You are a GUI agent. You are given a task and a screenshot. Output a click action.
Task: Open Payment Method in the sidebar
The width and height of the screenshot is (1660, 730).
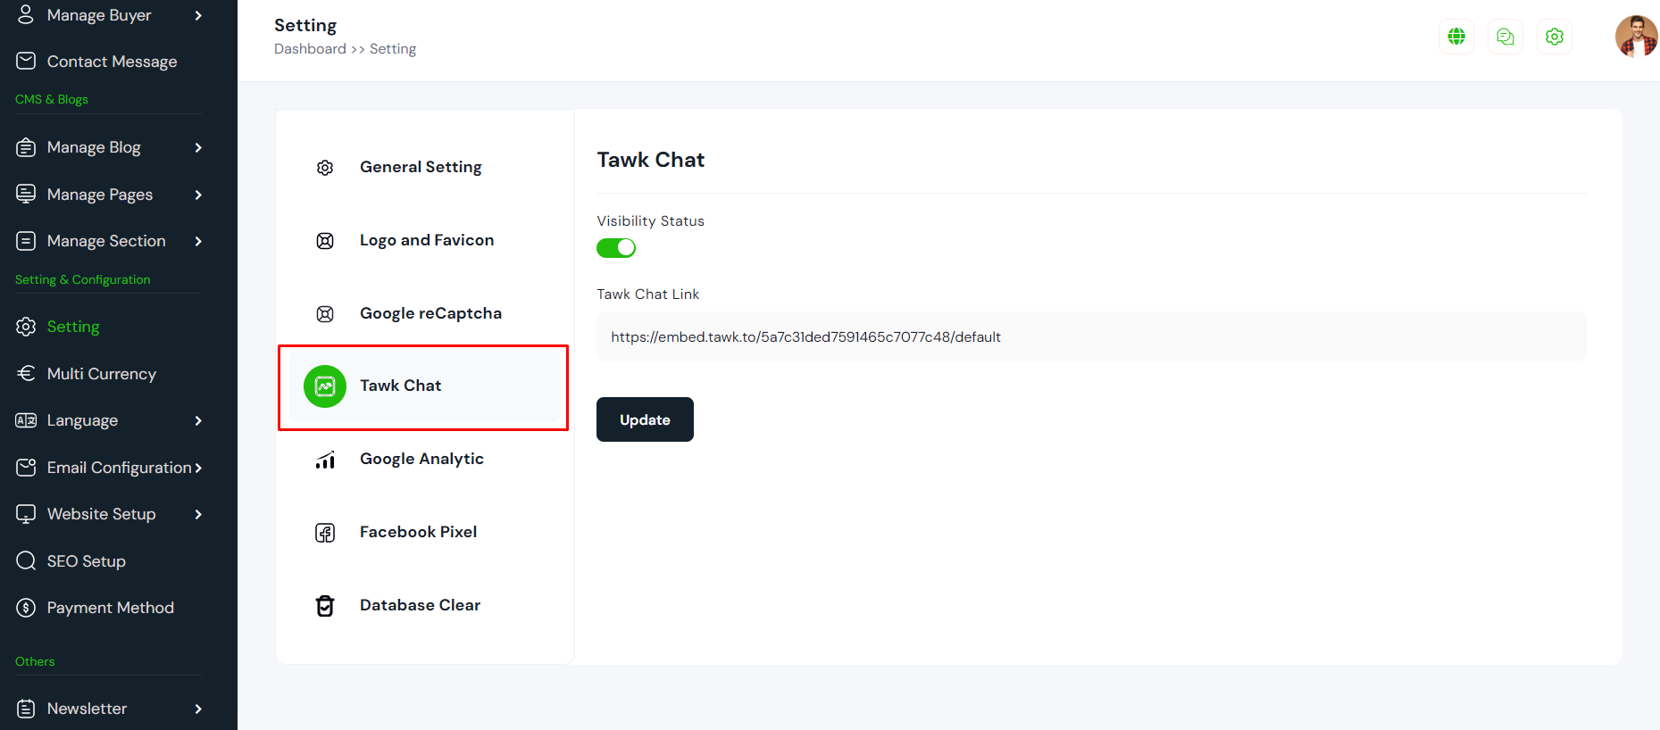point(110,608)
